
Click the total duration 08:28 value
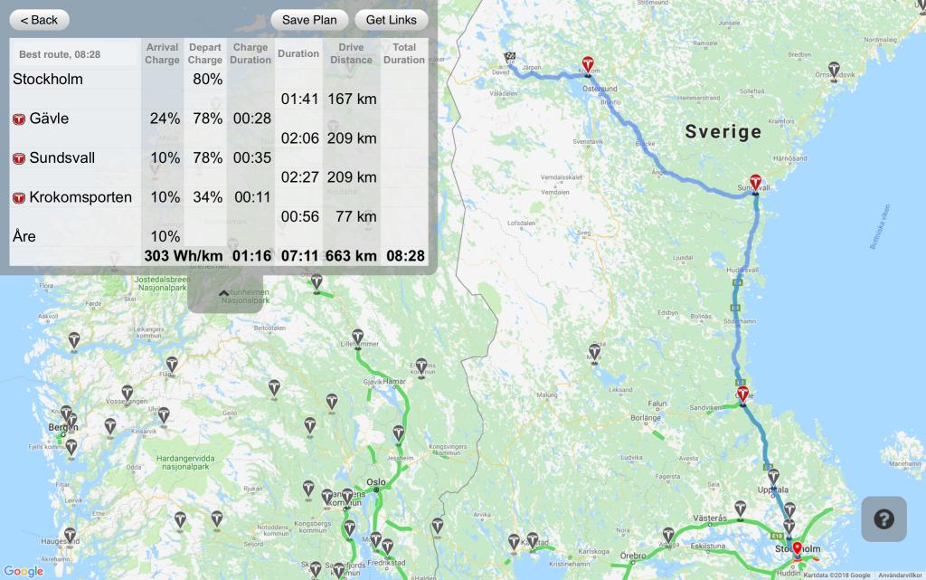405,256
